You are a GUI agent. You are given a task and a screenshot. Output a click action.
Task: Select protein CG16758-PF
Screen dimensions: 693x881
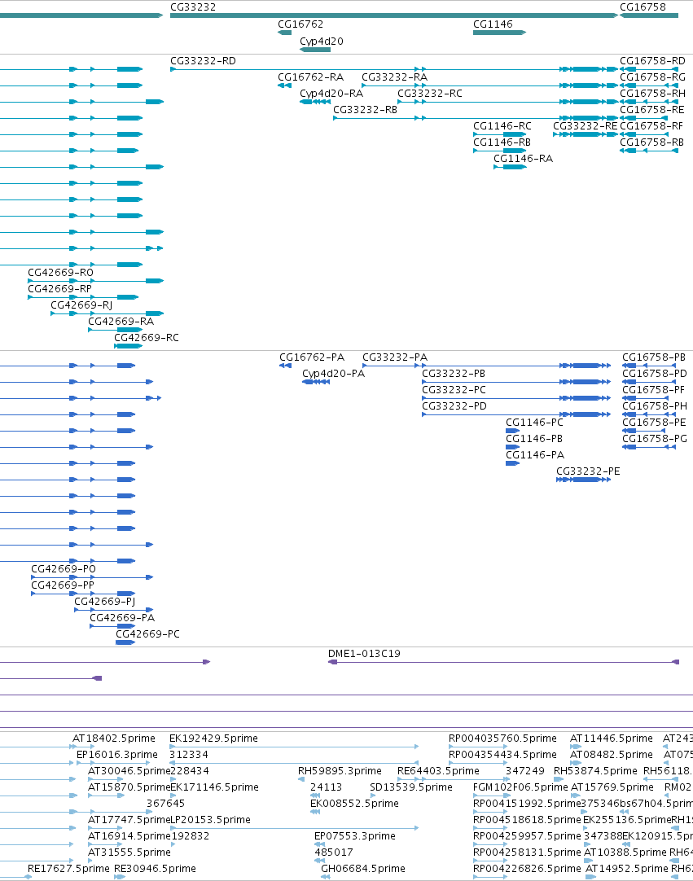click(654, 390)
